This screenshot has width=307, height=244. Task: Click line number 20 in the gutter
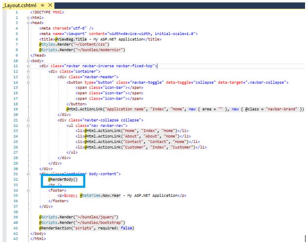coord(16,115)
